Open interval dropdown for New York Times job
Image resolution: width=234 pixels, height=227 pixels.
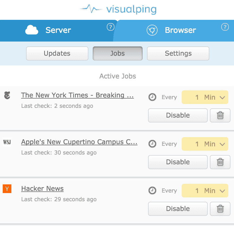pyautogui.click(x=205, y=97)
